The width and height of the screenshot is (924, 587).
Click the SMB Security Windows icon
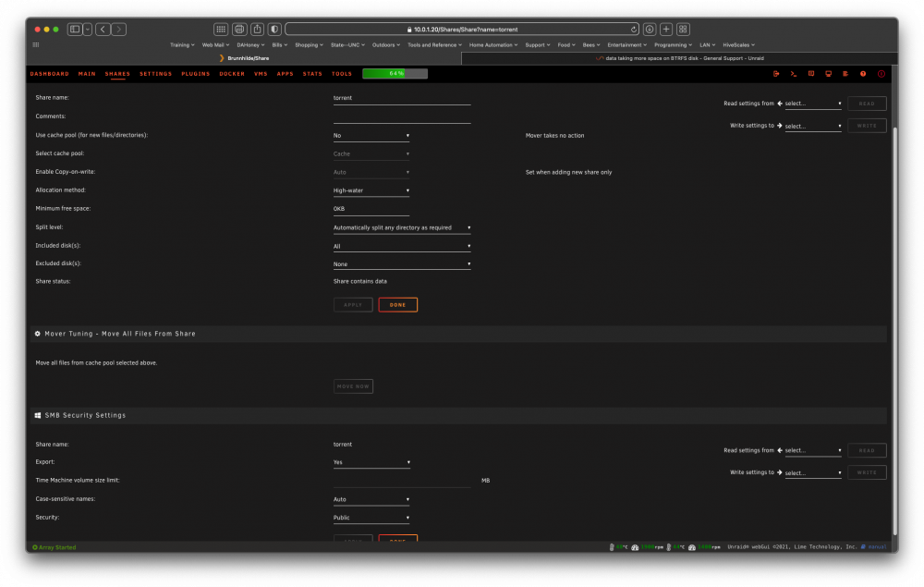[38, 415]
